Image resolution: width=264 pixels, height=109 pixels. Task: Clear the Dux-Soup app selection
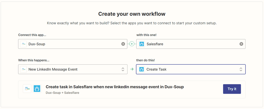(x=123, y=44)
